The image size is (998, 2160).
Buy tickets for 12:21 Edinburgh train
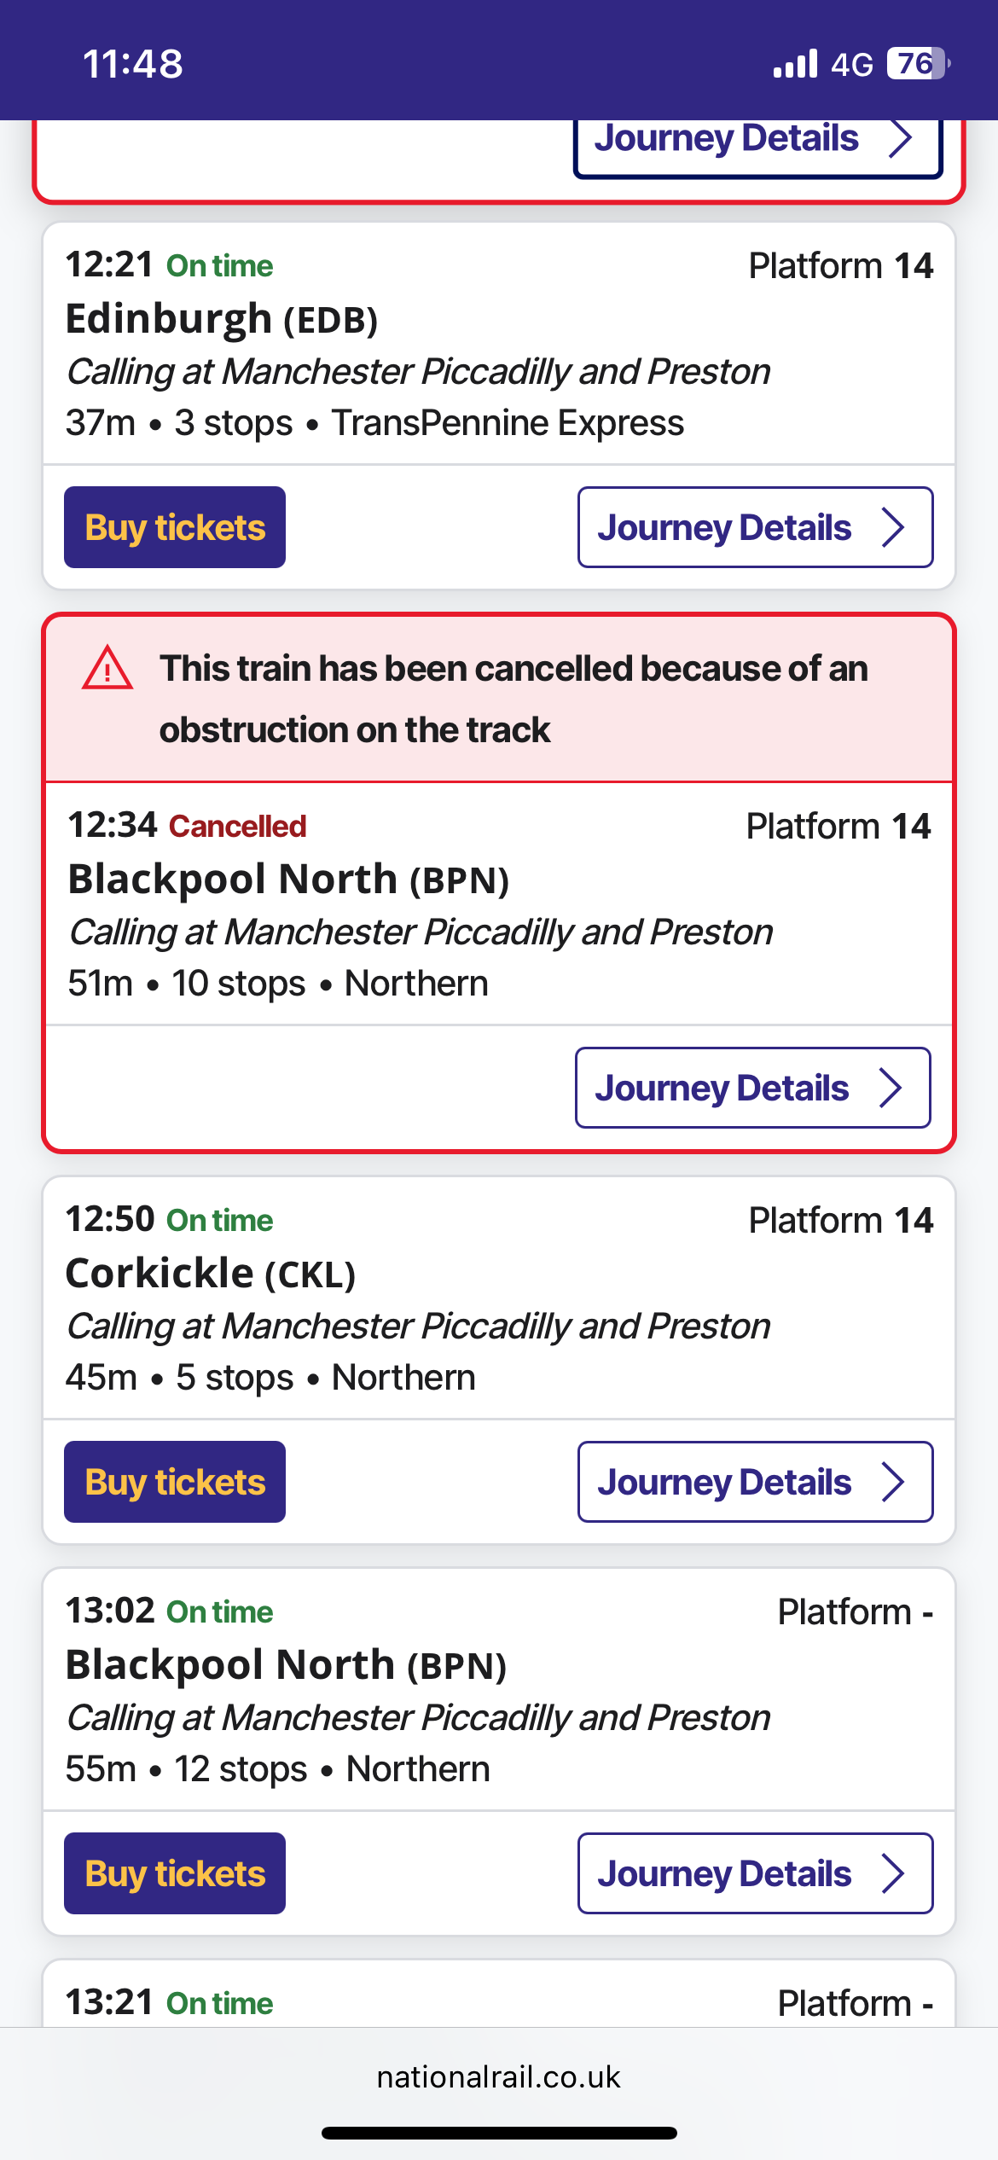tap(175, 527)
